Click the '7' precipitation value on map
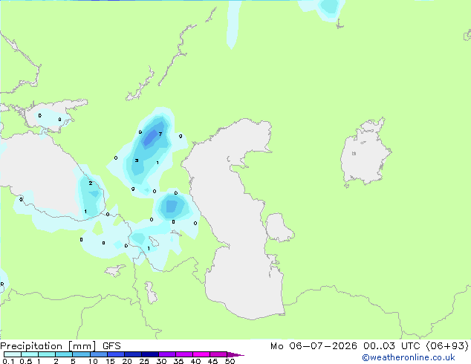This screenshot has height=364, width=471. coord(160,134)
